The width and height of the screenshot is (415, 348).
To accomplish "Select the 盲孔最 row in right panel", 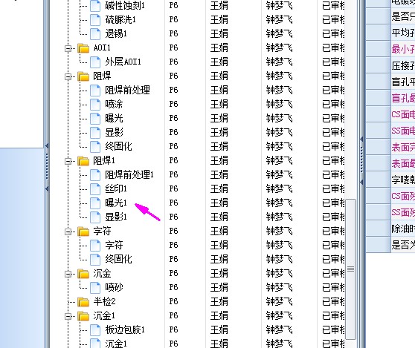I will point(403,98).
